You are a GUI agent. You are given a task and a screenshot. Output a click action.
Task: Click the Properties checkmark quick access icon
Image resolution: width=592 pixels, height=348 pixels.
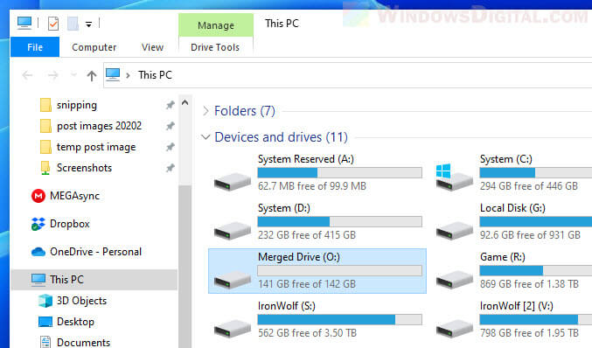click(53, 24)
